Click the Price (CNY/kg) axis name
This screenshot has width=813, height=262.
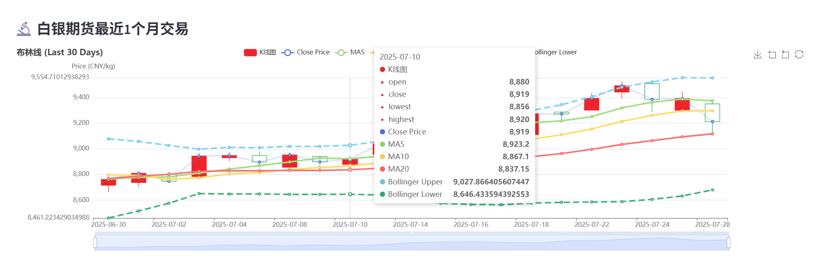pyautogui.click(x=93, y=66)
